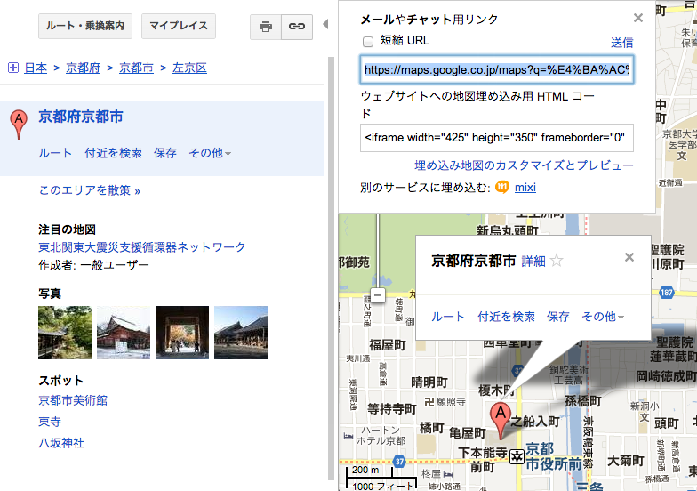This screenshot has height=491, width=697.
Task: Select the iframe embed code field
Action: (x=496, y=138)
